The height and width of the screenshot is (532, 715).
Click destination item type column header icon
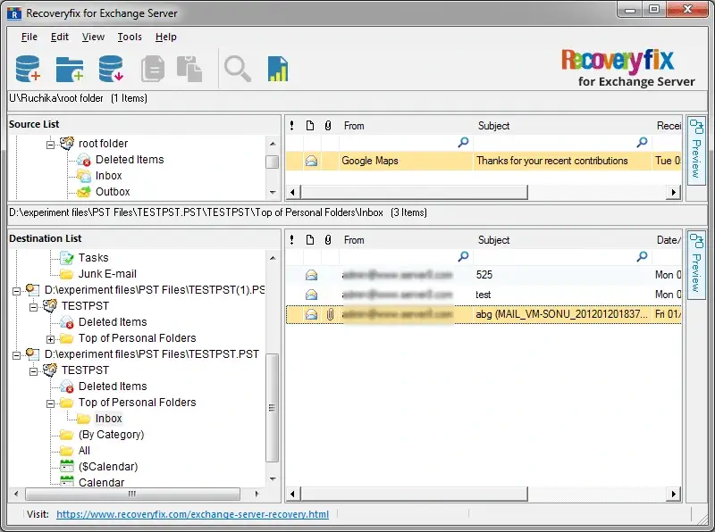click(310, 240)
